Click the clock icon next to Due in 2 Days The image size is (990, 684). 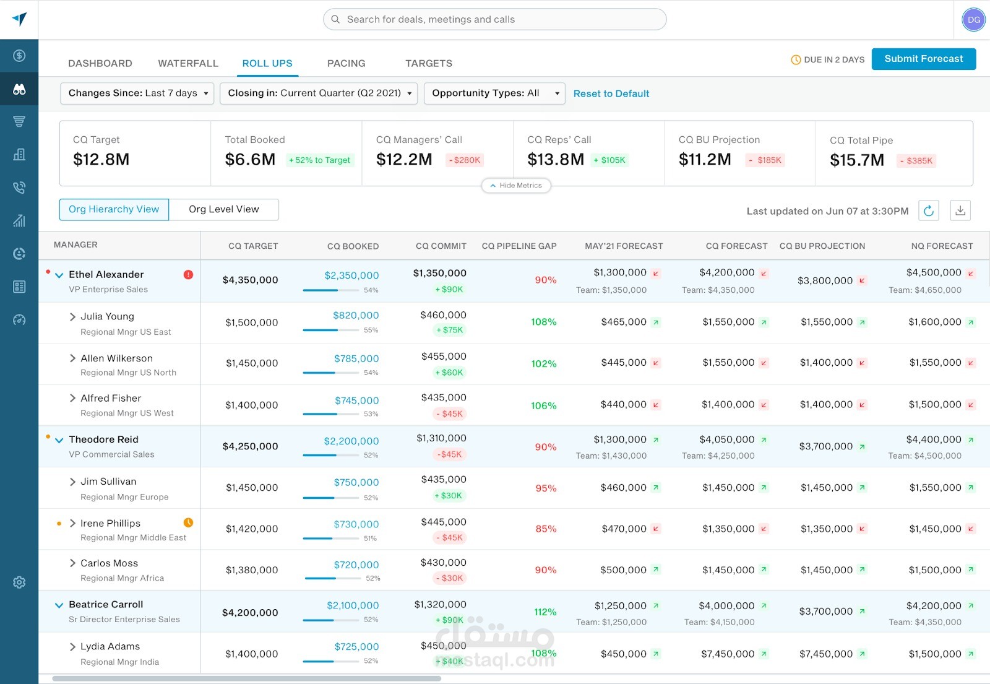(796, 60)
